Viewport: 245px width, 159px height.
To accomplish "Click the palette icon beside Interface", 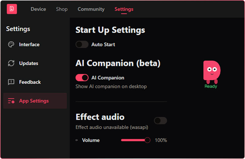I will pyautogui.click(x=11, y=44).
